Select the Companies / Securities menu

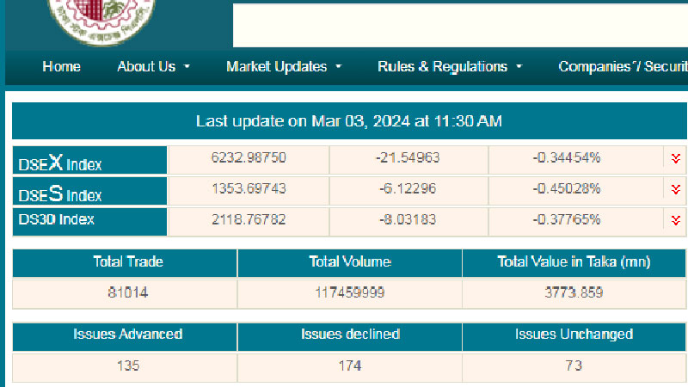click(622, 67)
